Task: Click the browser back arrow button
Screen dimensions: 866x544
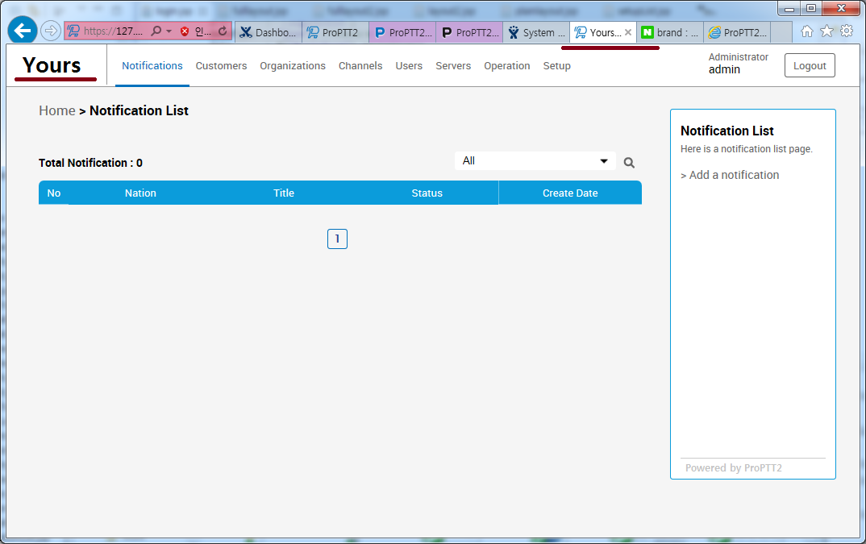Action: pyautogui.click(x=23, y=31)
